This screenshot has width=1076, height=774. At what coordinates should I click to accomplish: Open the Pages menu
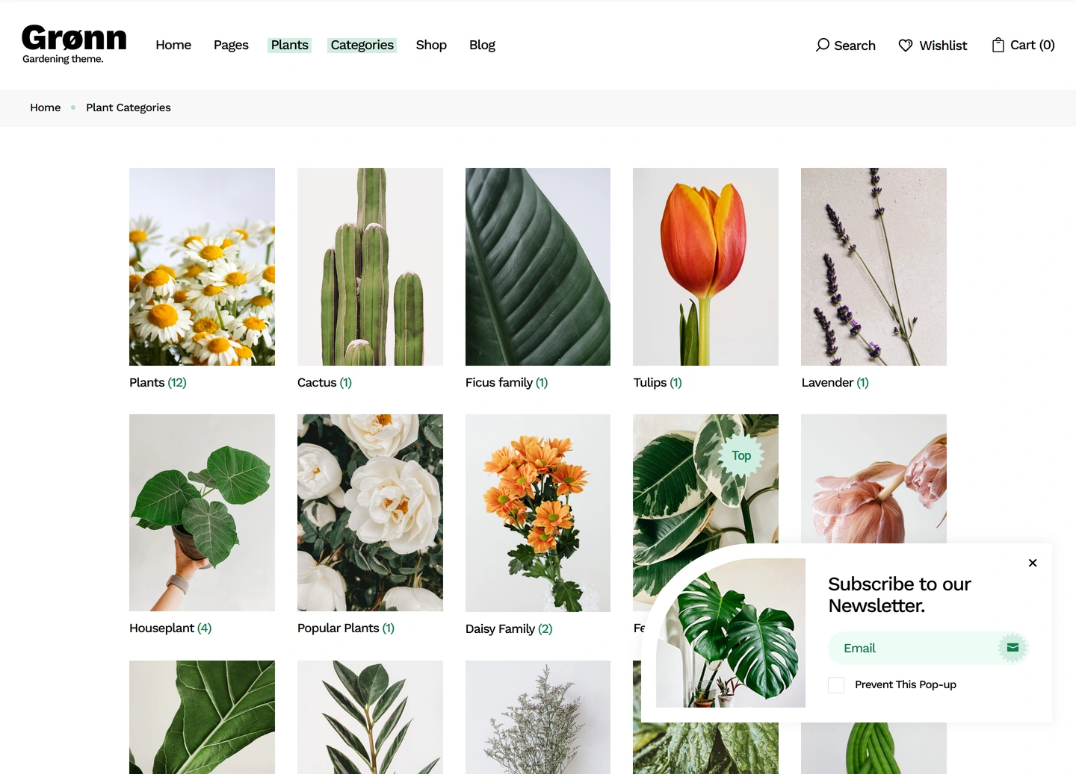click(231, 45)
